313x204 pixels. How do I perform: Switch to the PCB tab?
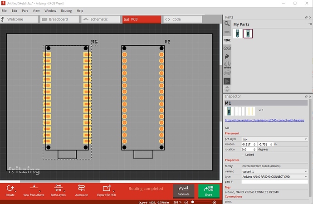pyautogui.click(x=142, y=19)
